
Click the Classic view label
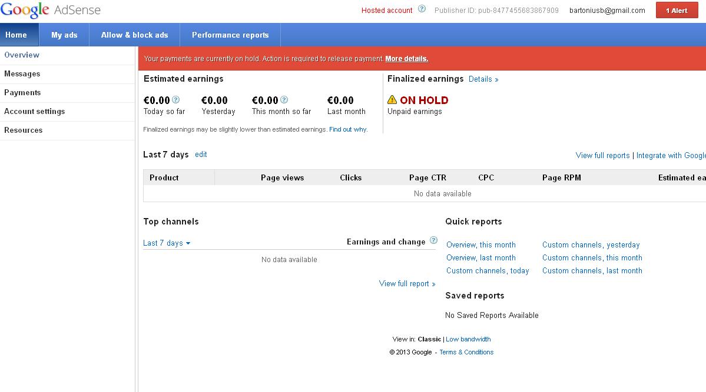click(x=429, y=340)
